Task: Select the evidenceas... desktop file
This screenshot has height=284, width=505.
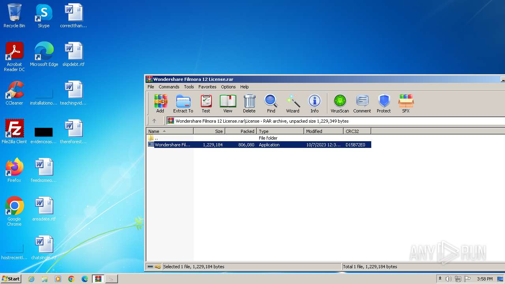Action: pos(44,135)
